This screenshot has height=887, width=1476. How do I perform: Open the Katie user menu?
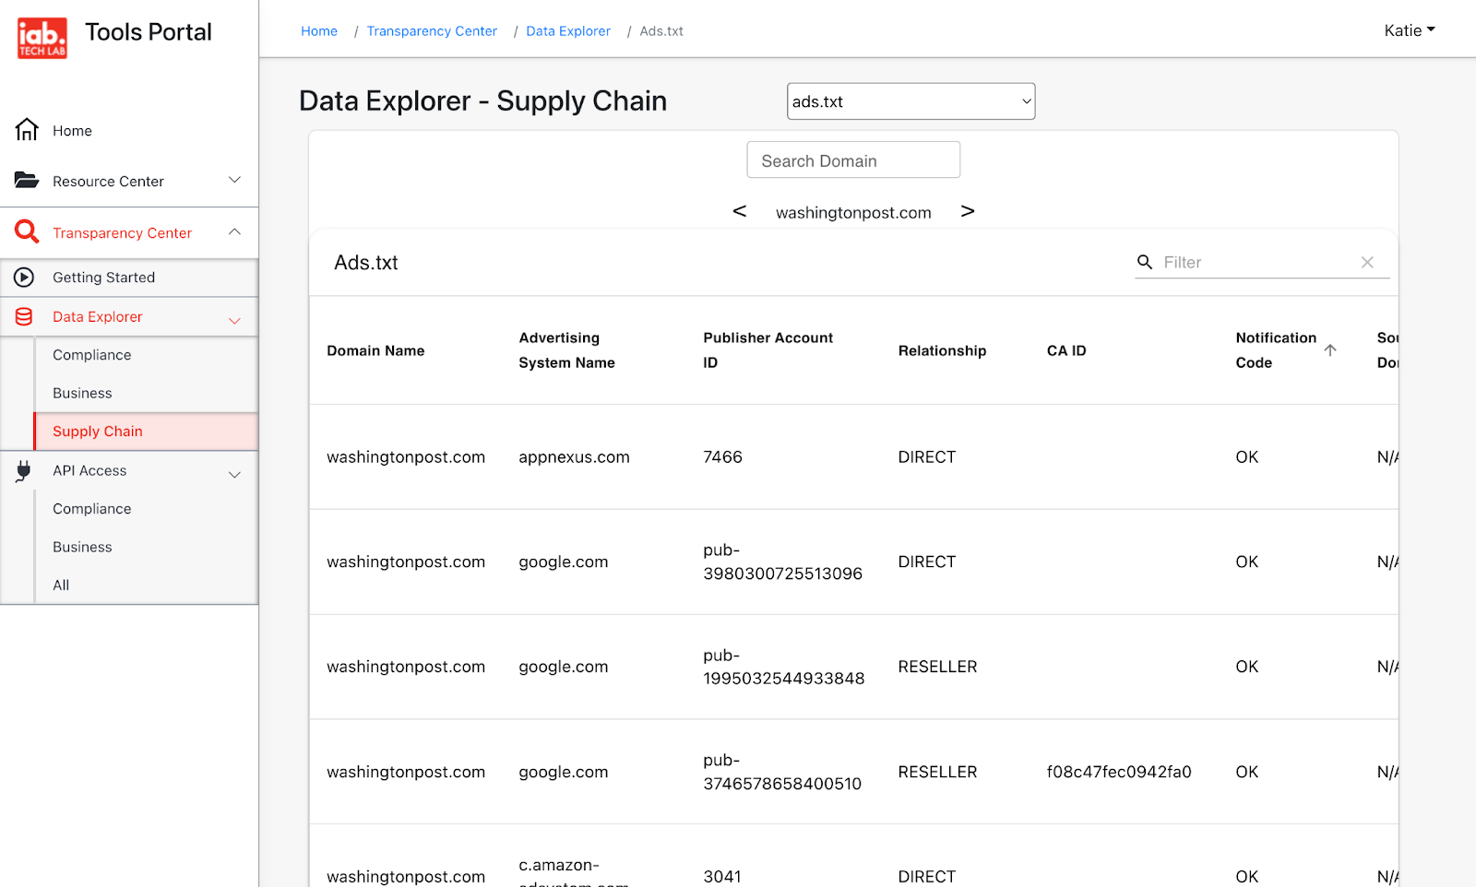pyautogui.click(x=1410, y=30)
